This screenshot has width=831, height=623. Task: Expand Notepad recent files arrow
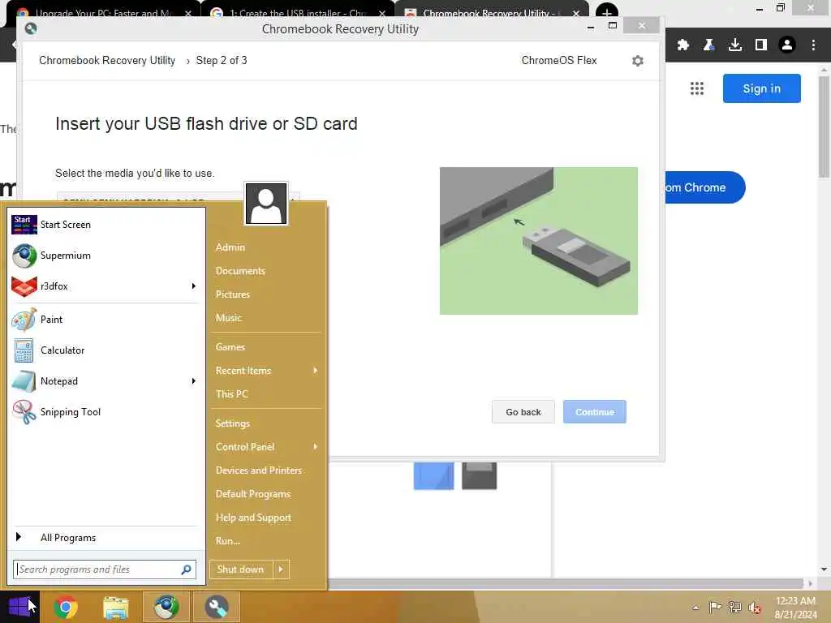click(193, 381)
